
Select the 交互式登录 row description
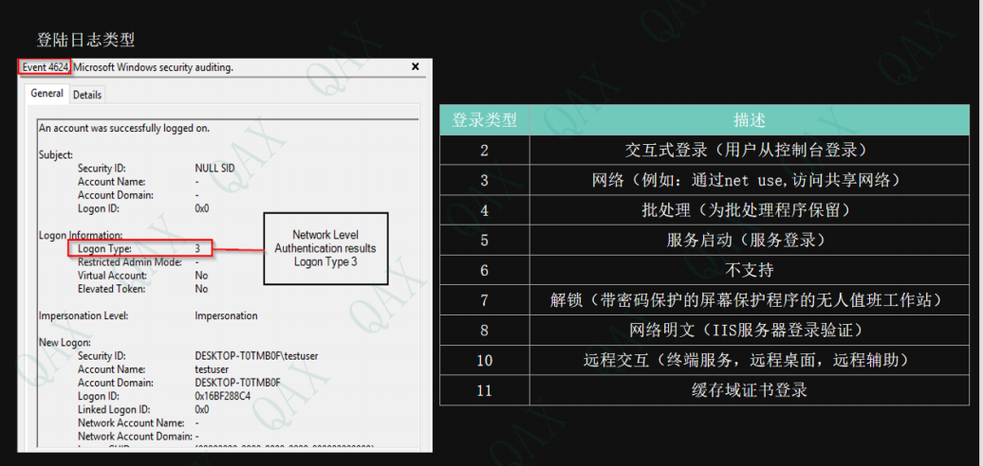[749, 151]
